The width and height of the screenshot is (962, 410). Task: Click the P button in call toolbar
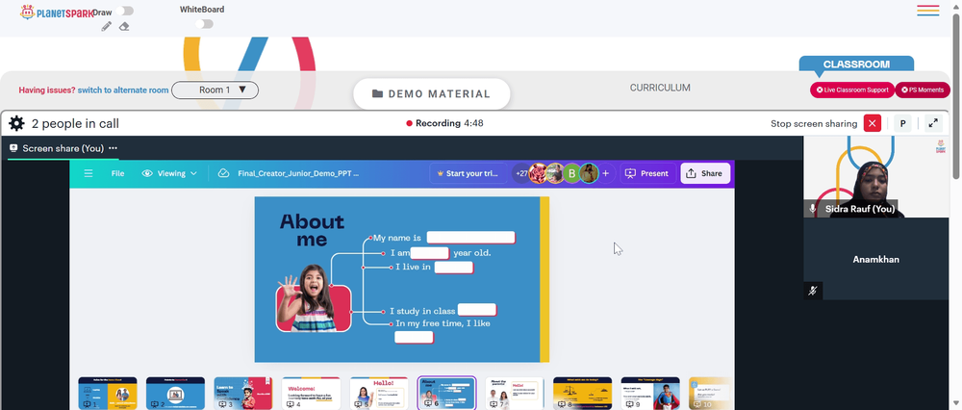coord(902,123)
